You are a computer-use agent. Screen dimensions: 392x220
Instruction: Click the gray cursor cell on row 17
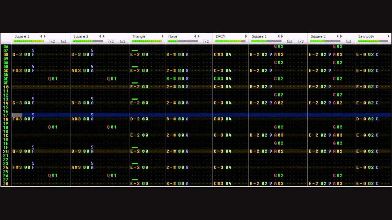[17, 115]
